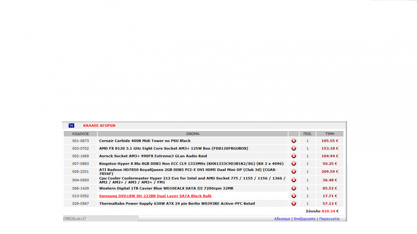The height and width of the screenshot is (234, 417).
Task: Click the ΚΑΛΑΘΙ ΑΓΟΡΩΝ heading
Action: coord(99,125)
